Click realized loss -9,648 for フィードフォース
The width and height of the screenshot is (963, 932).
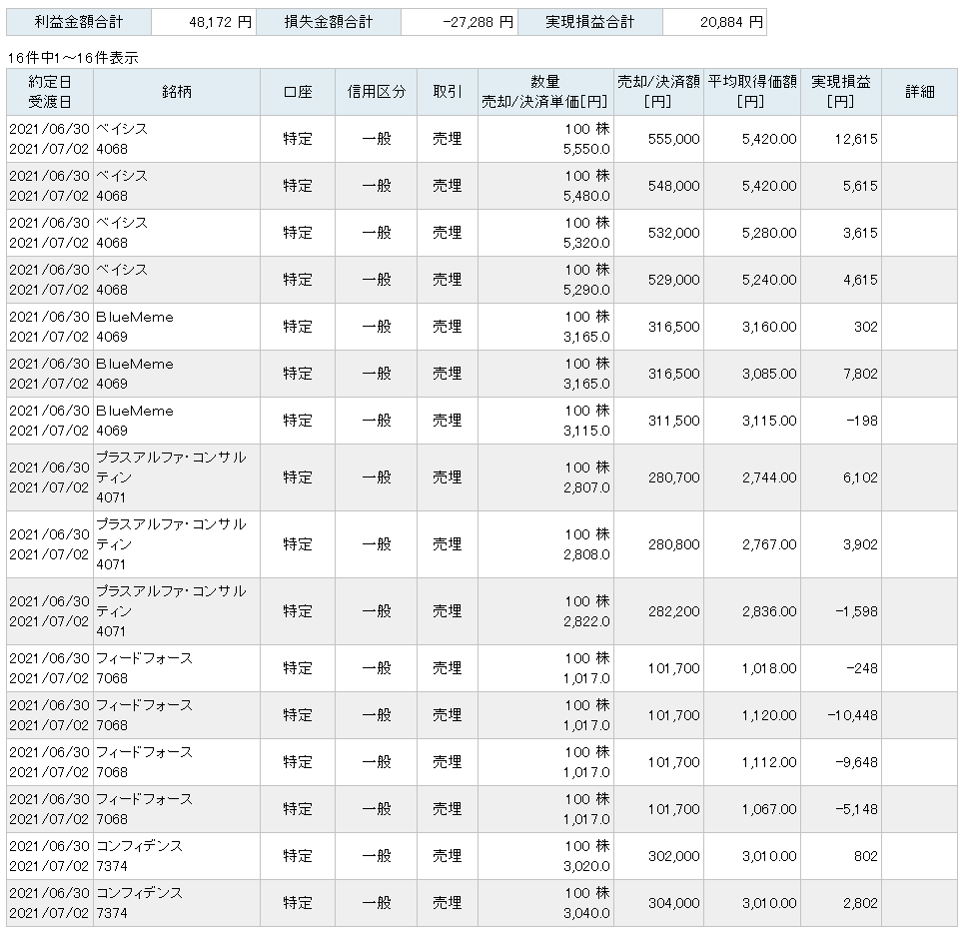click(857, 762)
